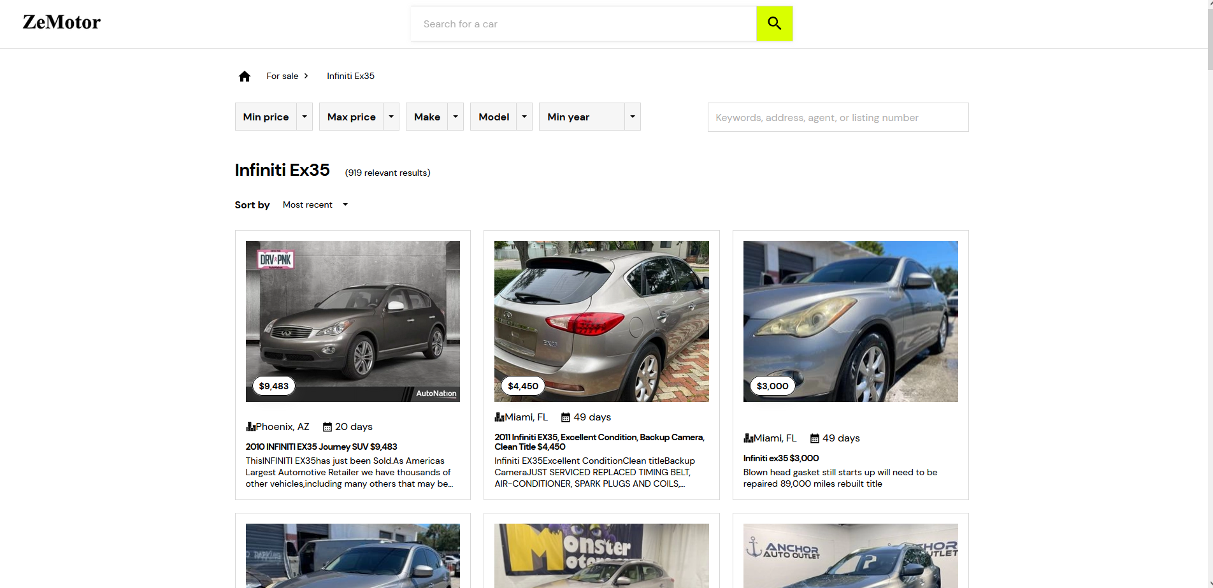Click the 'Infiniti Ex35' page heading

pos(282,170)
